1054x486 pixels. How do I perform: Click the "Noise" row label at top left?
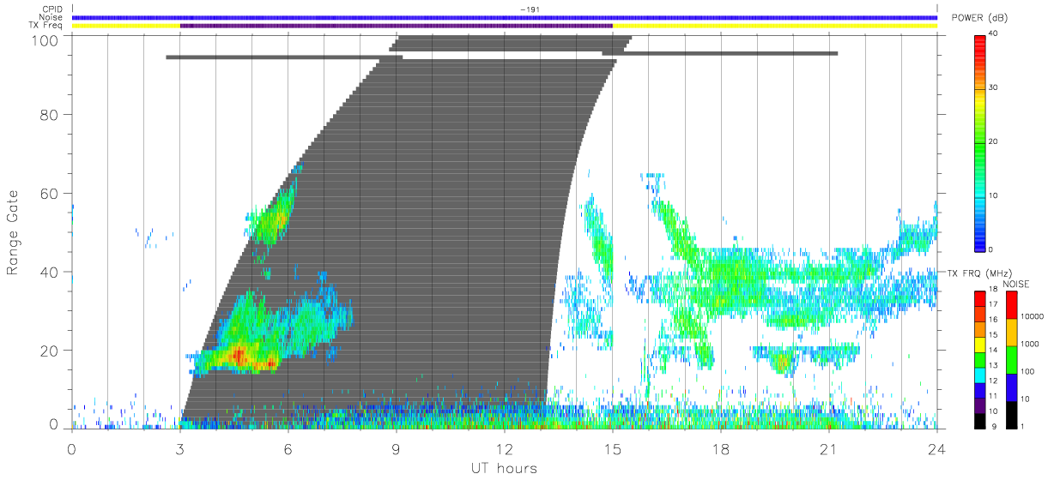[52, 17]
